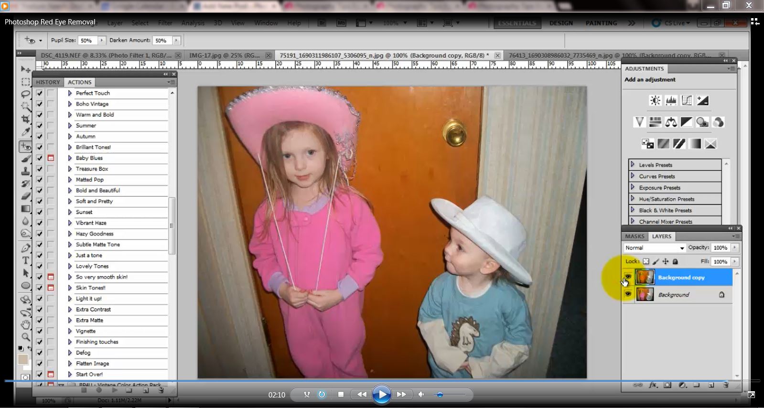Select the Gradient tool

click(25, 209)
